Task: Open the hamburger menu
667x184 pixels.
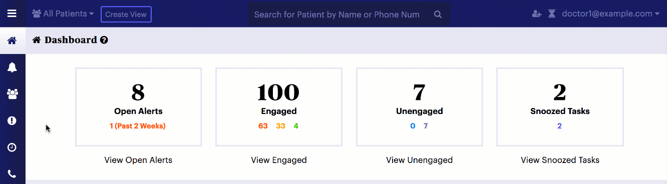Action: click(x=12, y=13)
